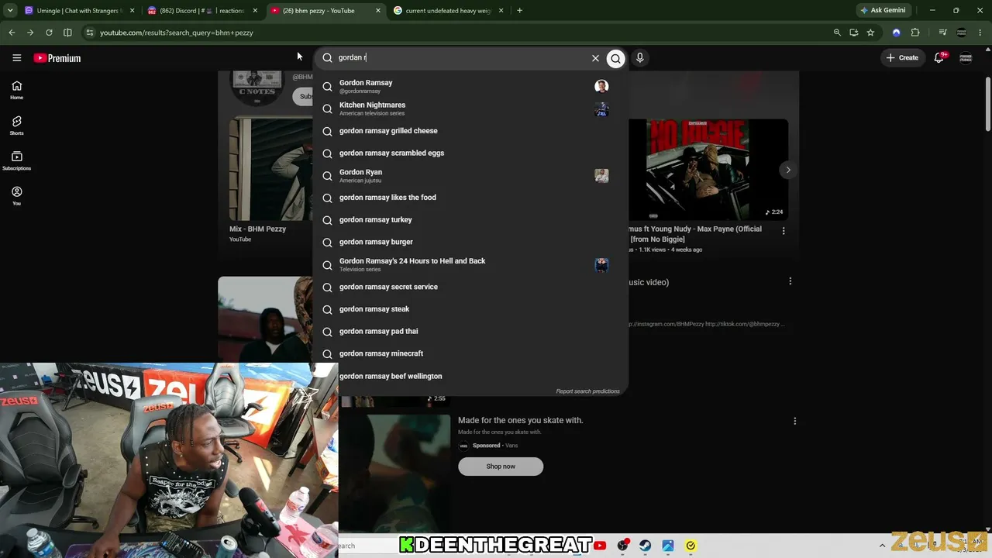Open the Create menu

click(902, 57)
